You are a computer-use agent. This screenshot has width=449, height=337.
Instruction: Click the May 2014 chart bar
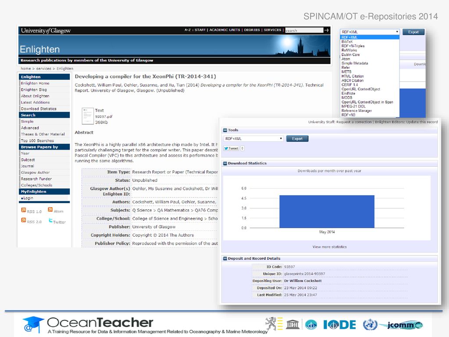(327, 212)
